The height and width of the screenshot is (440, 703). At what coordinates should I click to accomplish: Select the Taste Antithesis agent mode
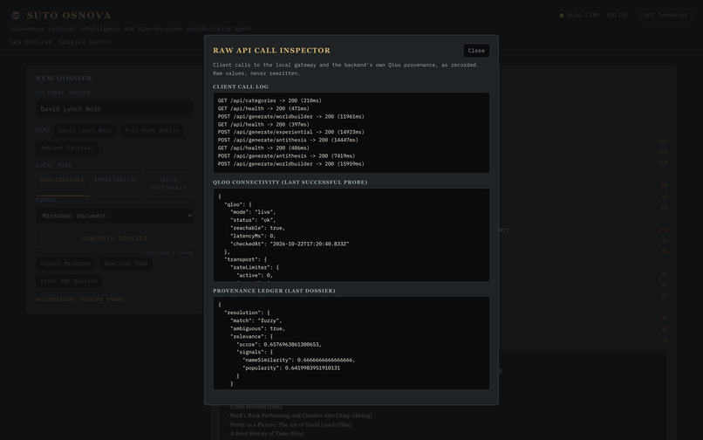[x=168, y=183]
